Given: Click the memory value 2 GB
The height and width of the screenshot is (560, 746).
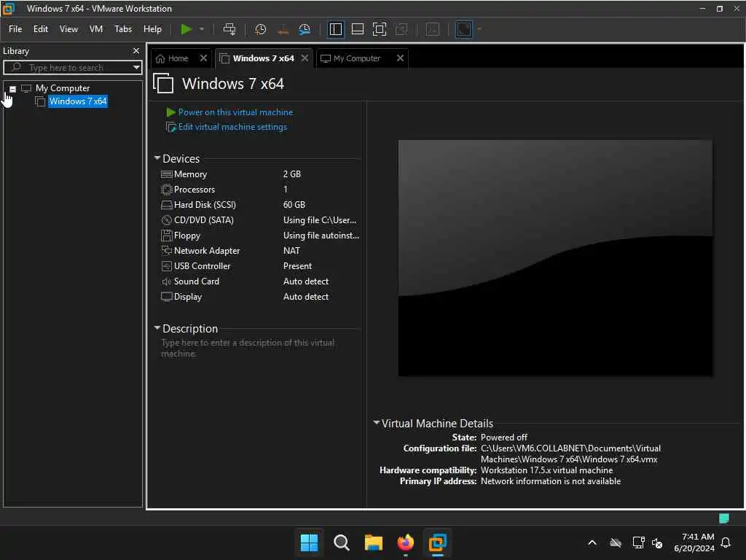Looking at the screenshot, I should [292, 174].
